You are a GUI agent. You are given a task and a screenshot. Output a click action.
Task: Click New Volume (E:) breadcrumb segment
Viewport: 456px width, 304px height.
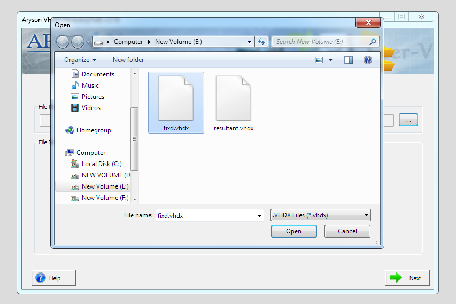[178, 42]
